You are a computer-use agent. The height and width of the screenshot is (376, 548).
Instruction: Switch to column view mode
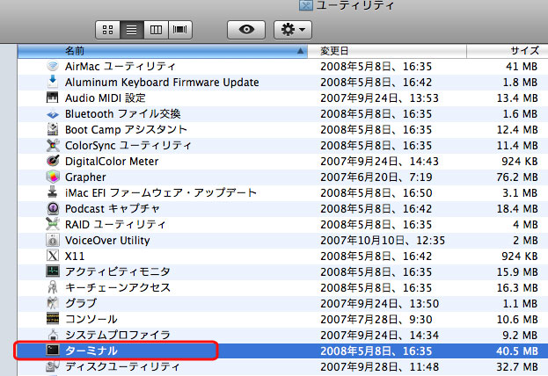(x=156, y=30)
